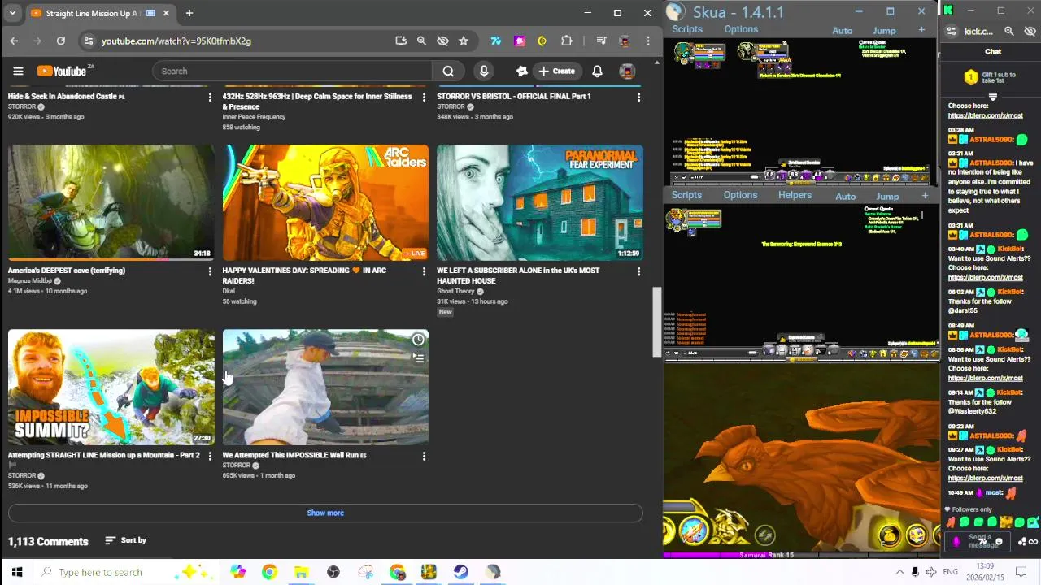Open the YouTube account avatar menu

[627, 71]
